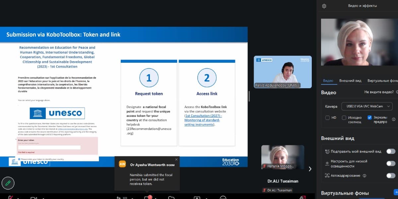Open settings gear in video effects panel
398x199 pixels.
324,6
